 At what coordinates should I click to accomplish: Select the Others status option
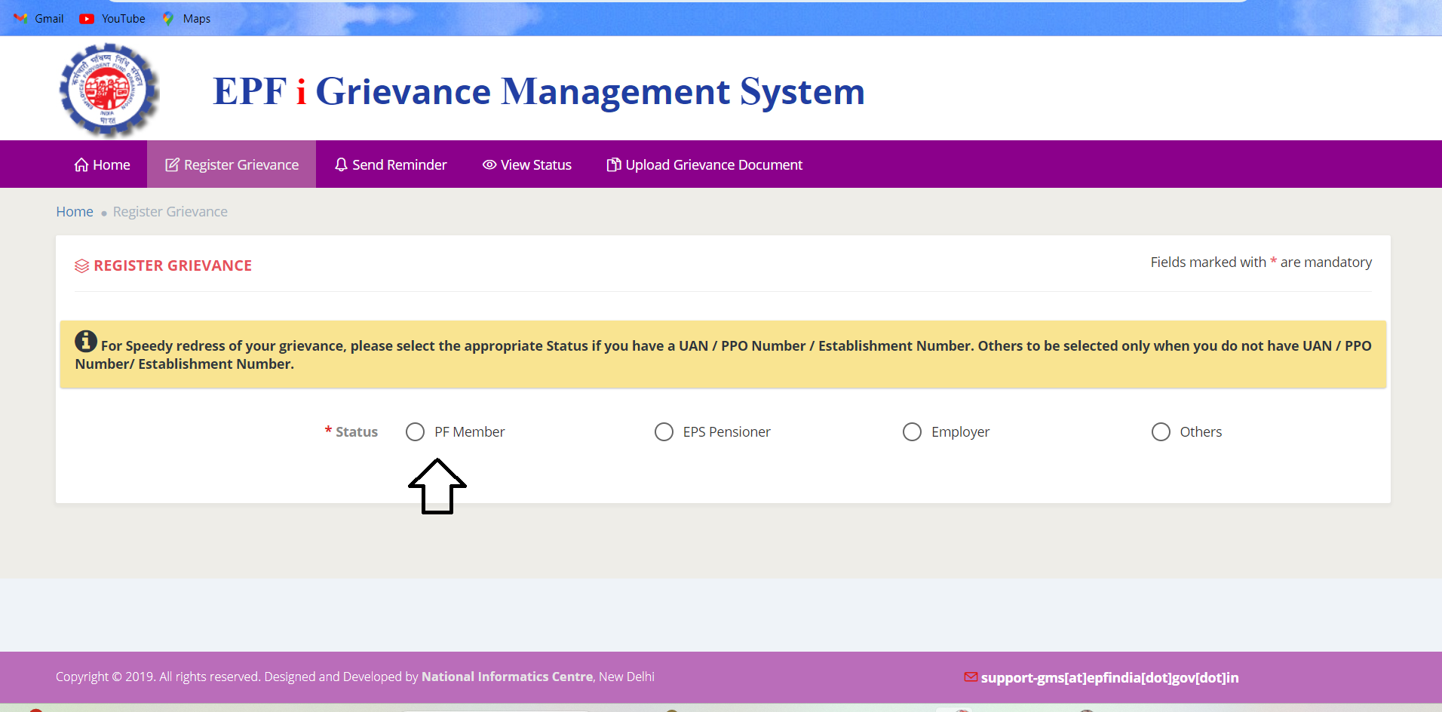coord(1160,431)
